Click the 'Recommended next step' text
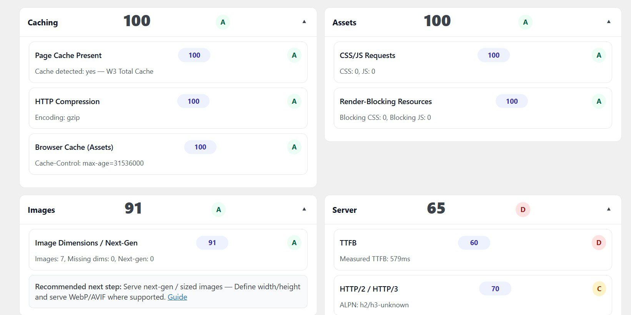This screenshot has height=315, width=631. click(x=78, y=287)
